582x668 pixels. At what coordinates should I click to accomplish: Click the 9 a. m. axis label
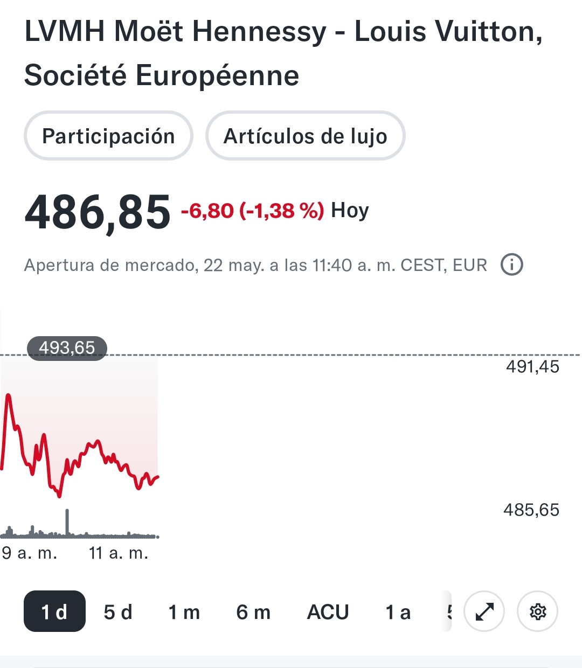coord(30,553)
